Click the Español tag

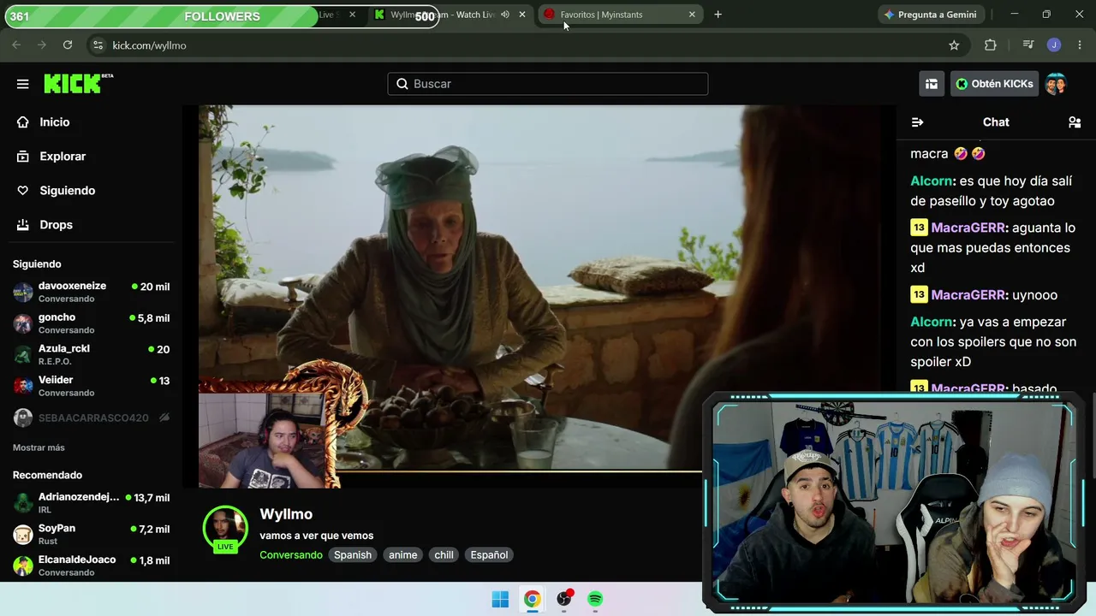pos(489,555)
